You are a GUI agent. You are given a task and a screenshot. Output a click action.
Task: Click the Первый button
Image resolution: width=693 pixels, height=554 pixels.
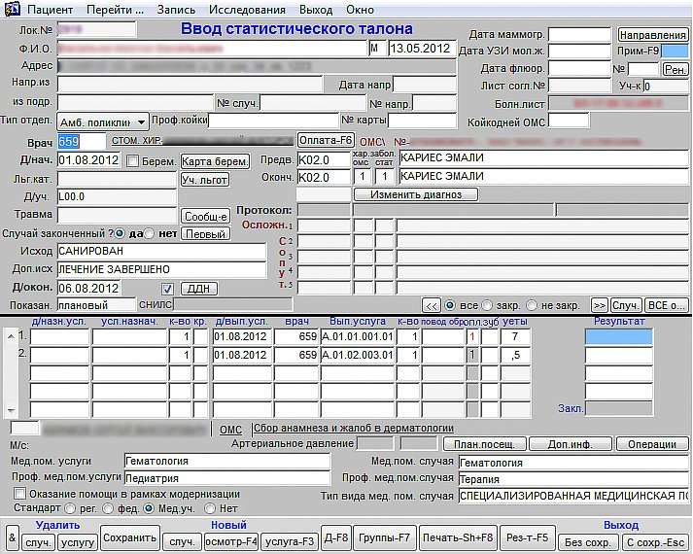pyautogui.click(x=205, y=233)
